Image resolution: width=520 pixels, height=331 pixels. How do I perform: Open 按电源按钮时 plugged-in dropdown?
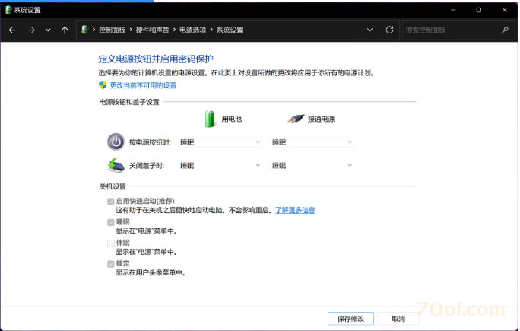pos(312,142)
